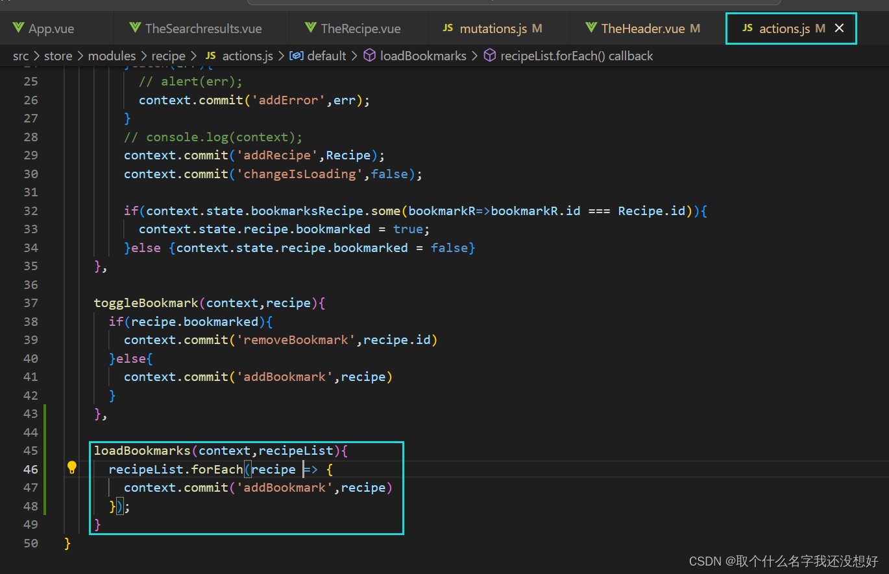Viewport: 889px width, 574px height.
Task: Open the src breadcrumb segment
Action: 21,56
